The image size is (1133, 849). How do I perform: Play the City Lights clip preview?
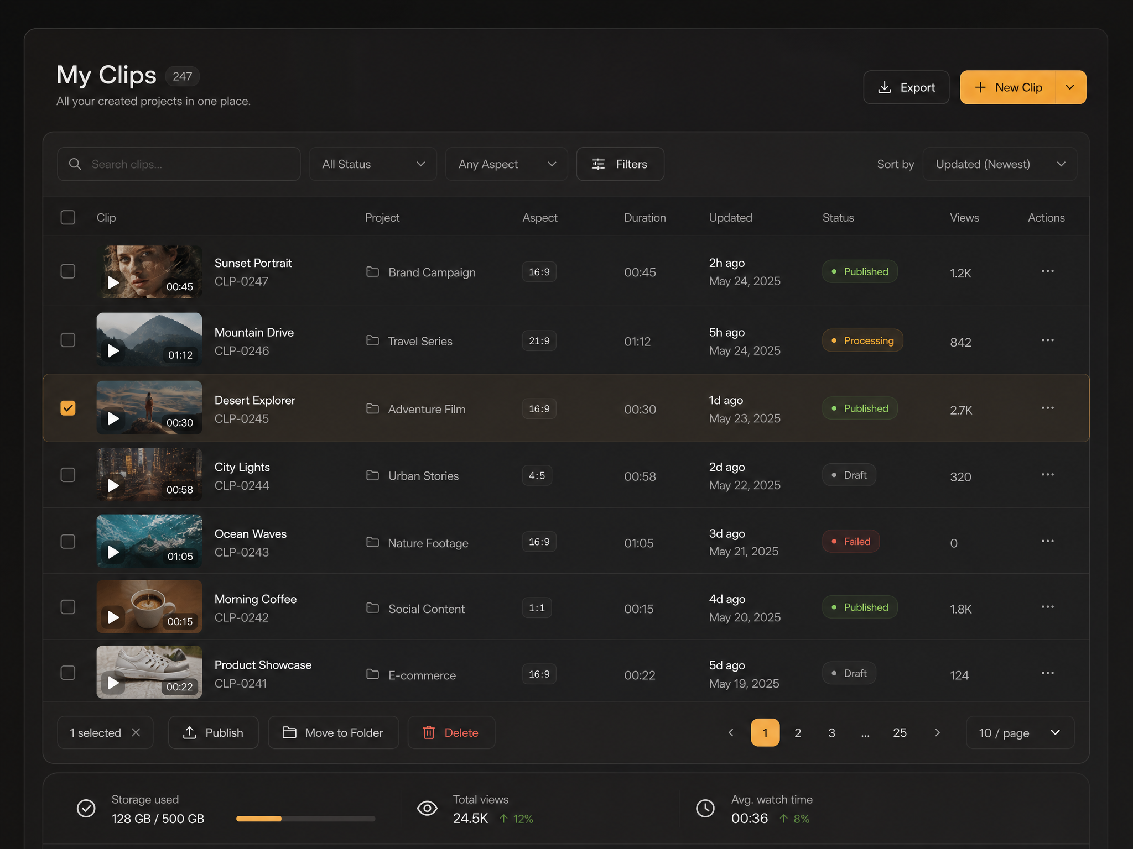point(113,486)
